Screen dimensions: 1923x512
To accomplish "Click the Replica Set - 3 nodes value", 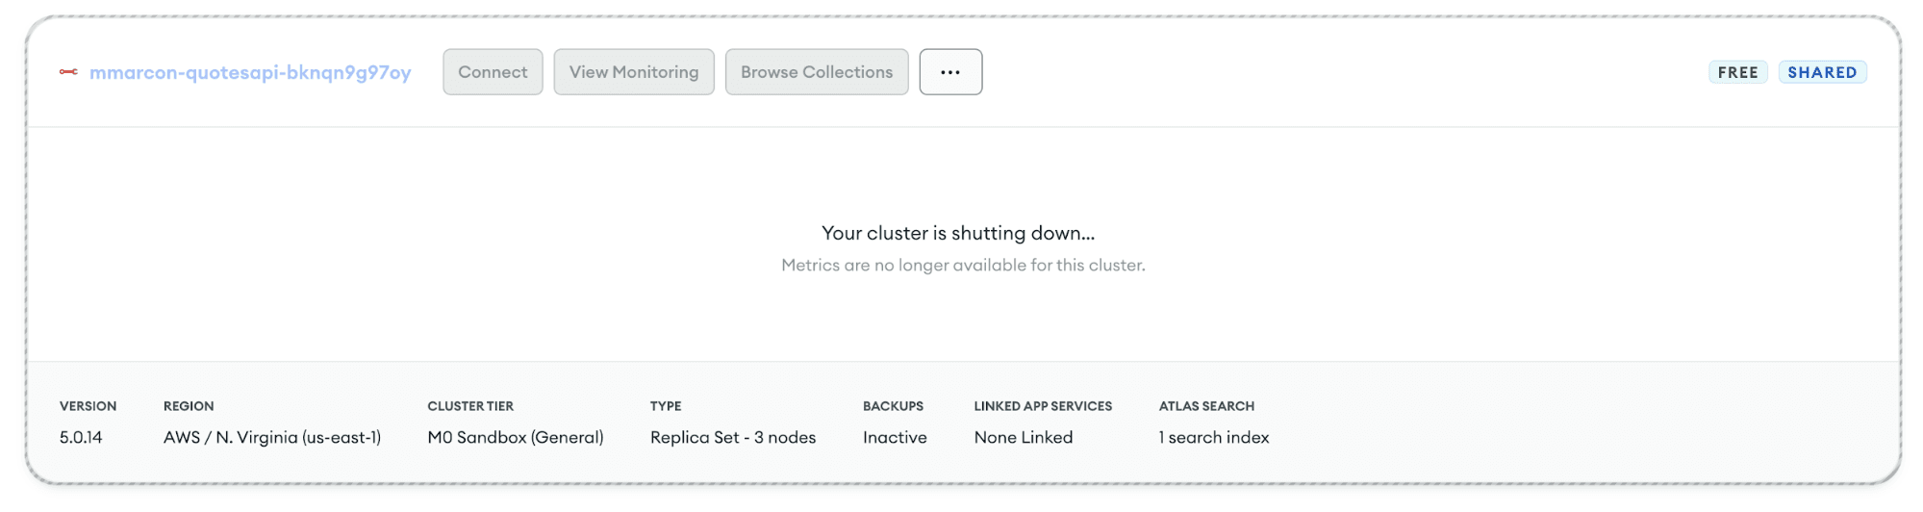I will [x=732, y=437].
